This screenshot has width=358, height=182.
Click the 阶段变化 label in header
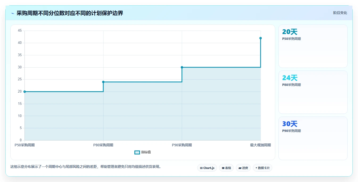point(340,13)
